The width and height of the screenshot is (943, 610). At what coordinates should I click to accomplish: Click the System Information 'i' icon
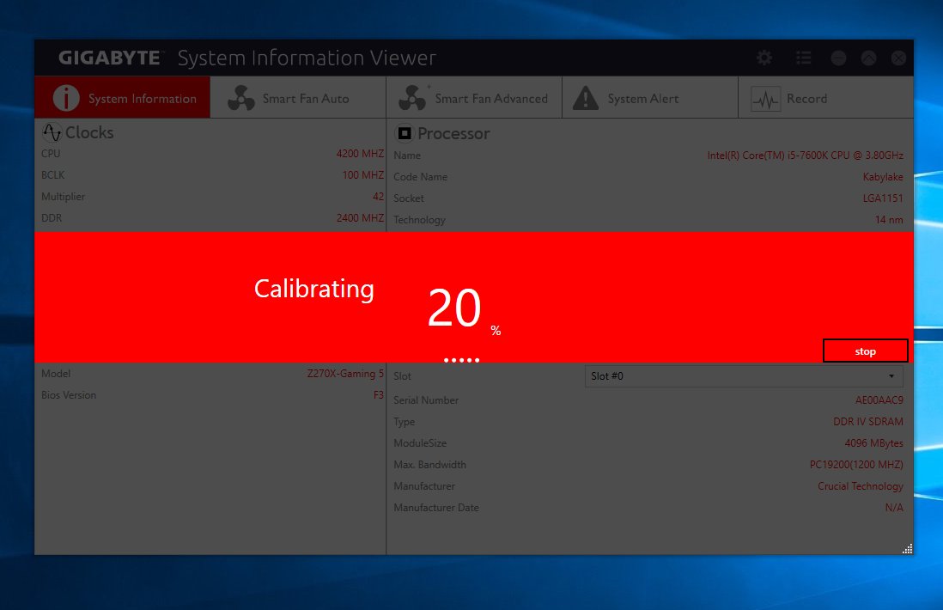[x=65, y=98]
